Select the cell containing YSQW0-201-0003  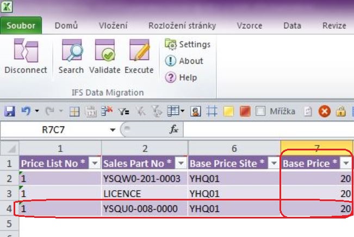[x=145, y=178]
